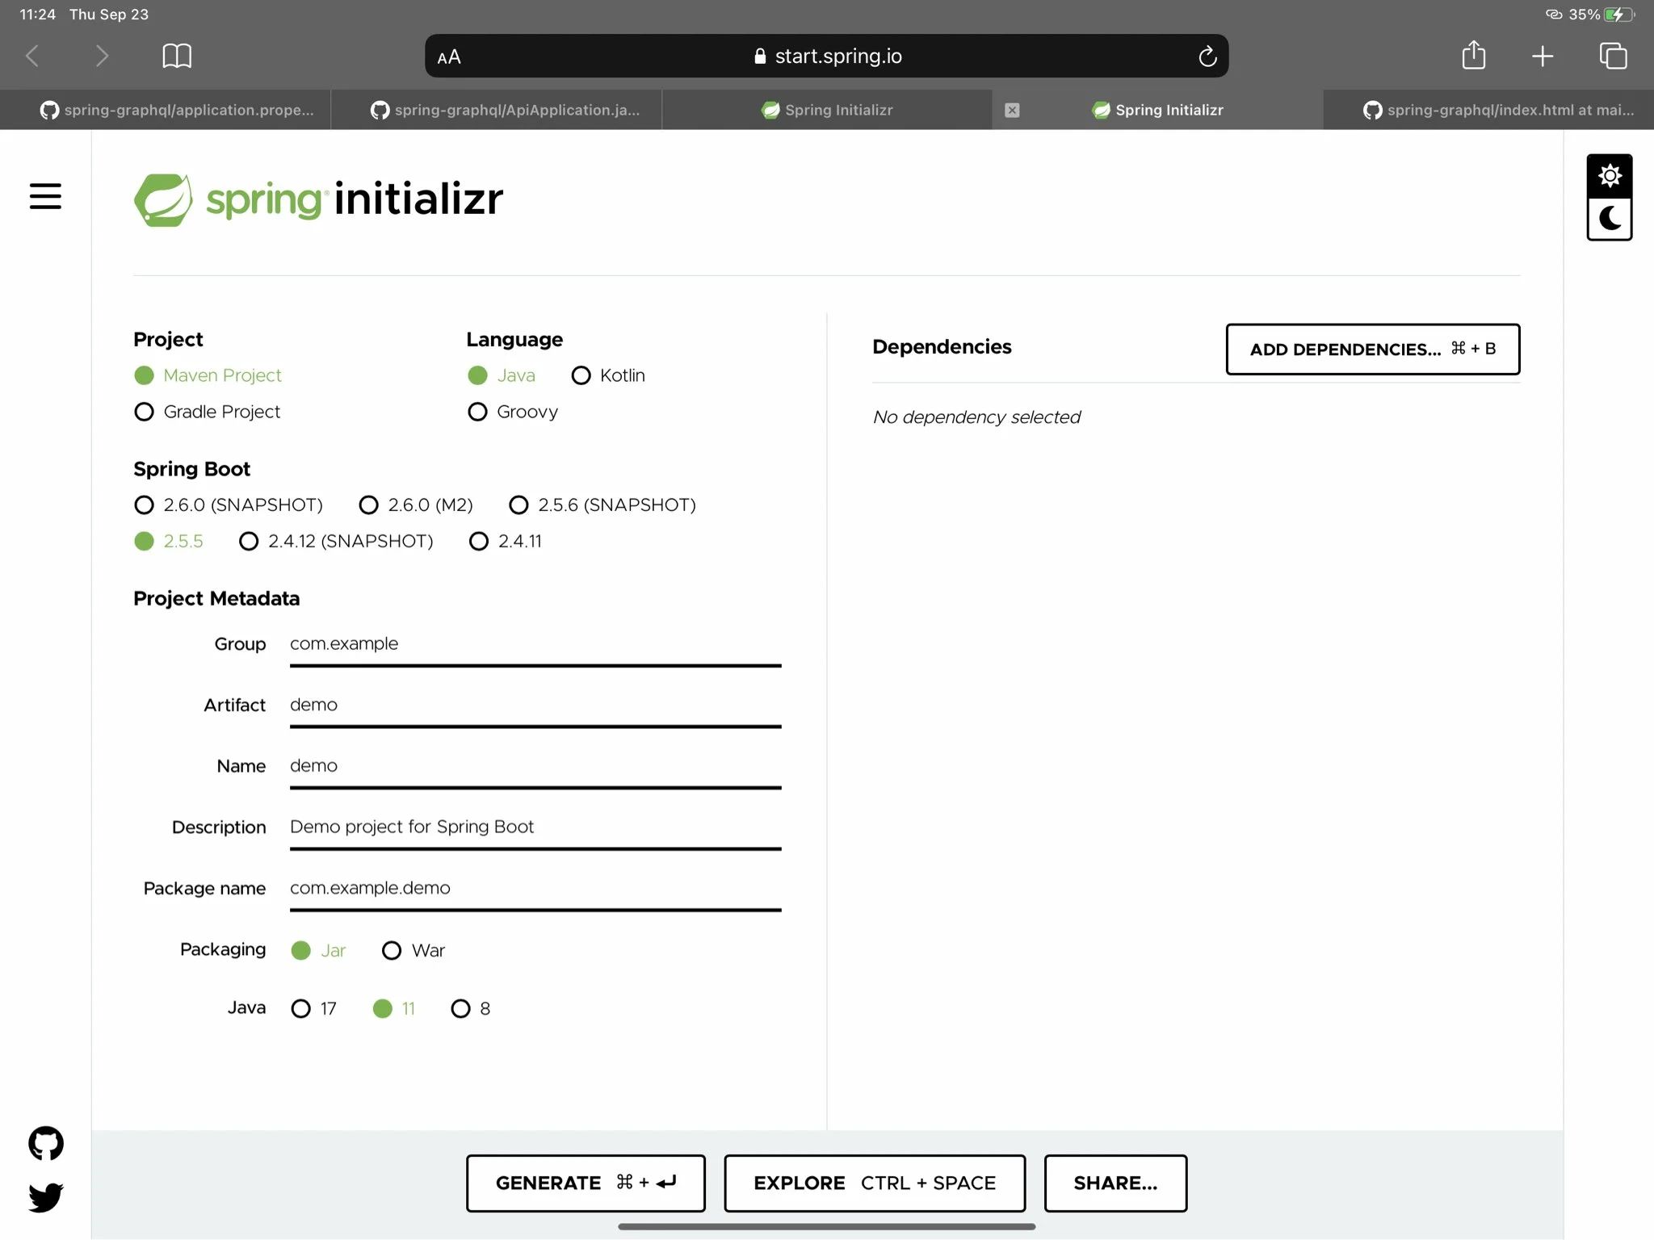Close the active Spring Initializr tab

tap(1012, 110)
